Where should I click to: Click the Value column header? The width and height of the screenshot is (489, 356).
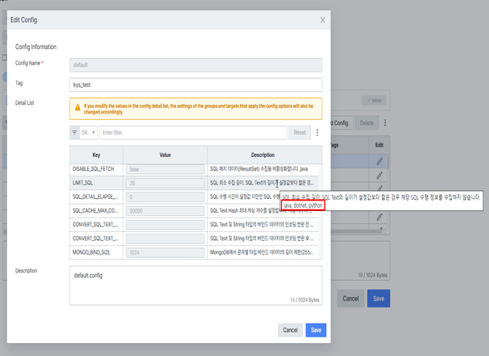165,155
